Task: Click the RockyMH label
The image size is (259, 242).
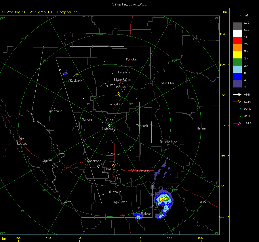Action: click(76, 81)
